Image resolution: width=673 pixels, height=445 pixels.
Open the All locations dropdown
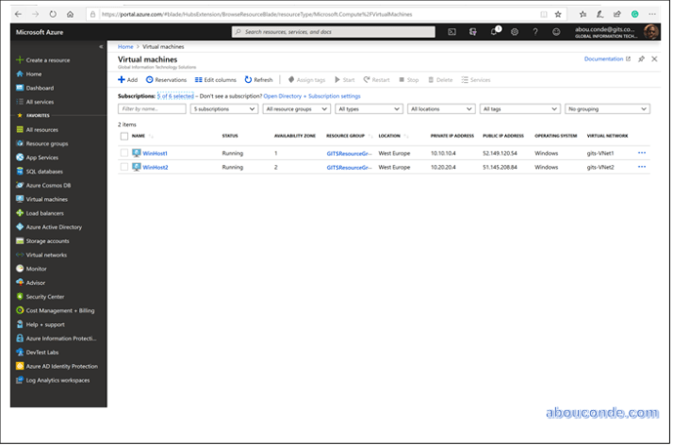pyautogui.click(x=440, y=109)
